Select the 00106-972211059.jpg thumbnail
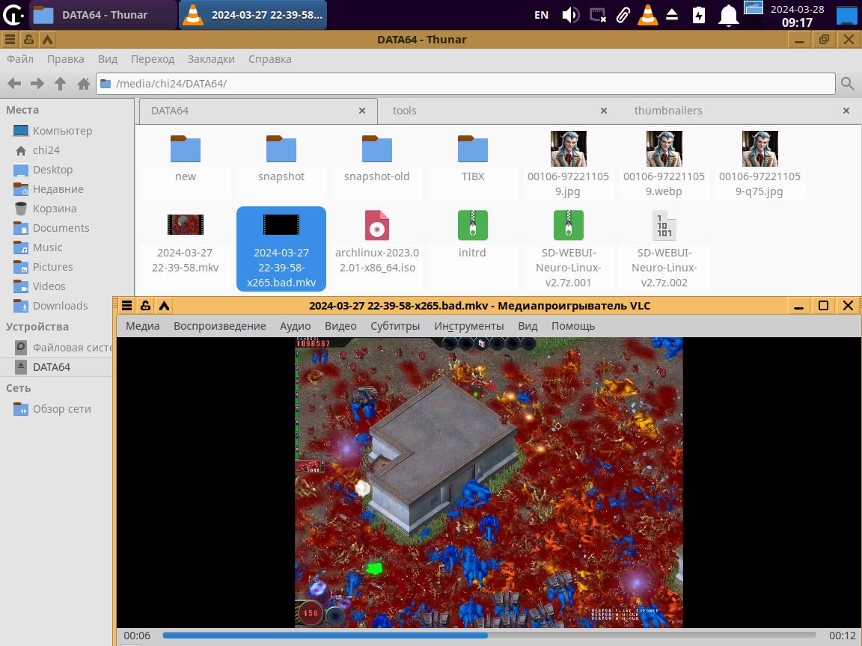The height and width of the screenshot is (646, 862). click(569, 148)
